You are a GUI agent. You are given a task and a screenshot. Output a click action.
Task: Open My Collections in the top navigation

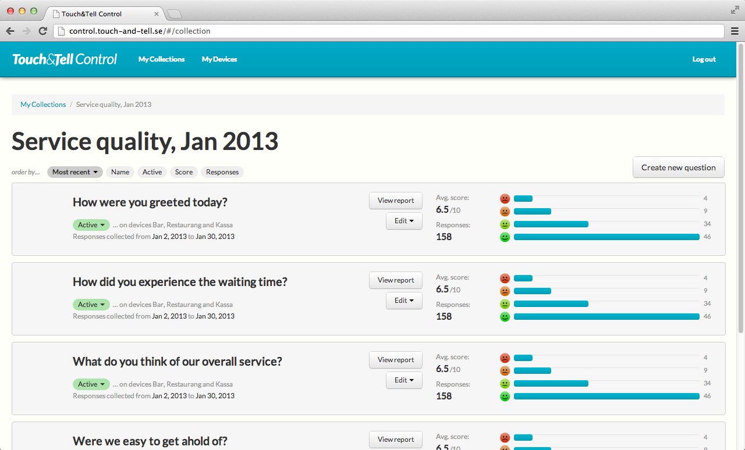pyautogui.click(x=161, y=59)
